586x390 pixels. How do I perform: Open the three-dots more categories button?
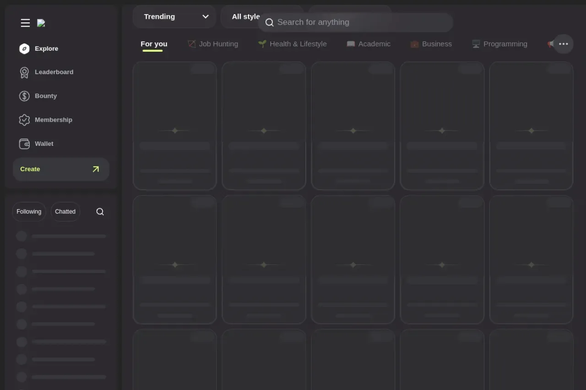click(564, 44)
